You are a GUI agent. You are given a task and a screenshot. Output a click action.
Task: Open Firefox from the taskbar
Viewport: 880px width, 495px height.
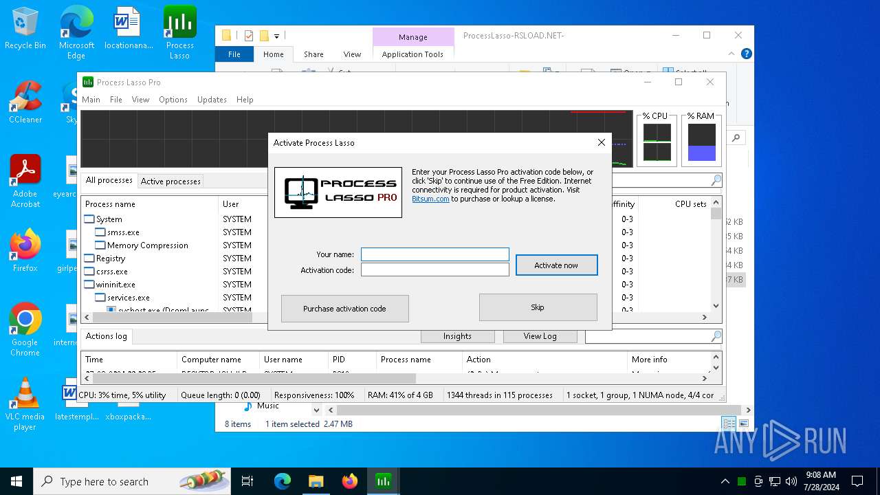[x=349, y=481]
